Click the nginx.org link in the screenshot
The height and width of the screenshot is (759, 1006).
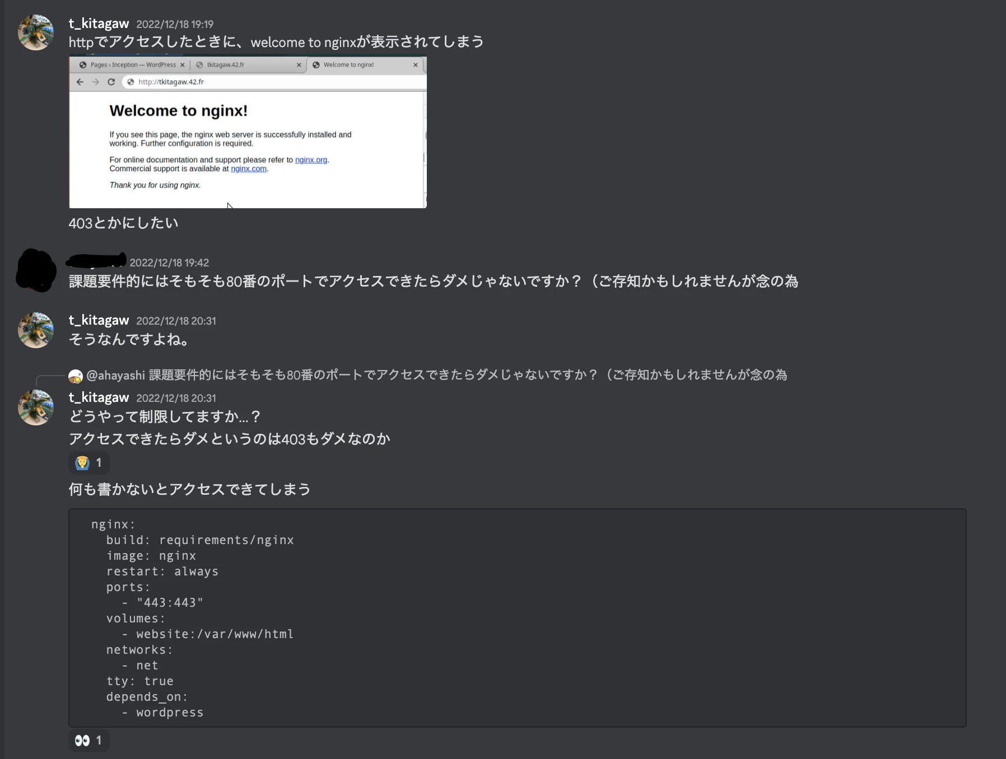[x=311, y=160]
